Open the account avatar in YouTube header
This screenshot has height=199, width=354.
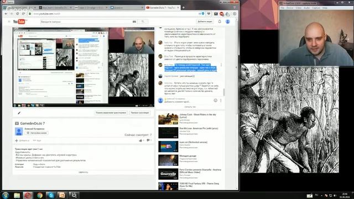228,22
